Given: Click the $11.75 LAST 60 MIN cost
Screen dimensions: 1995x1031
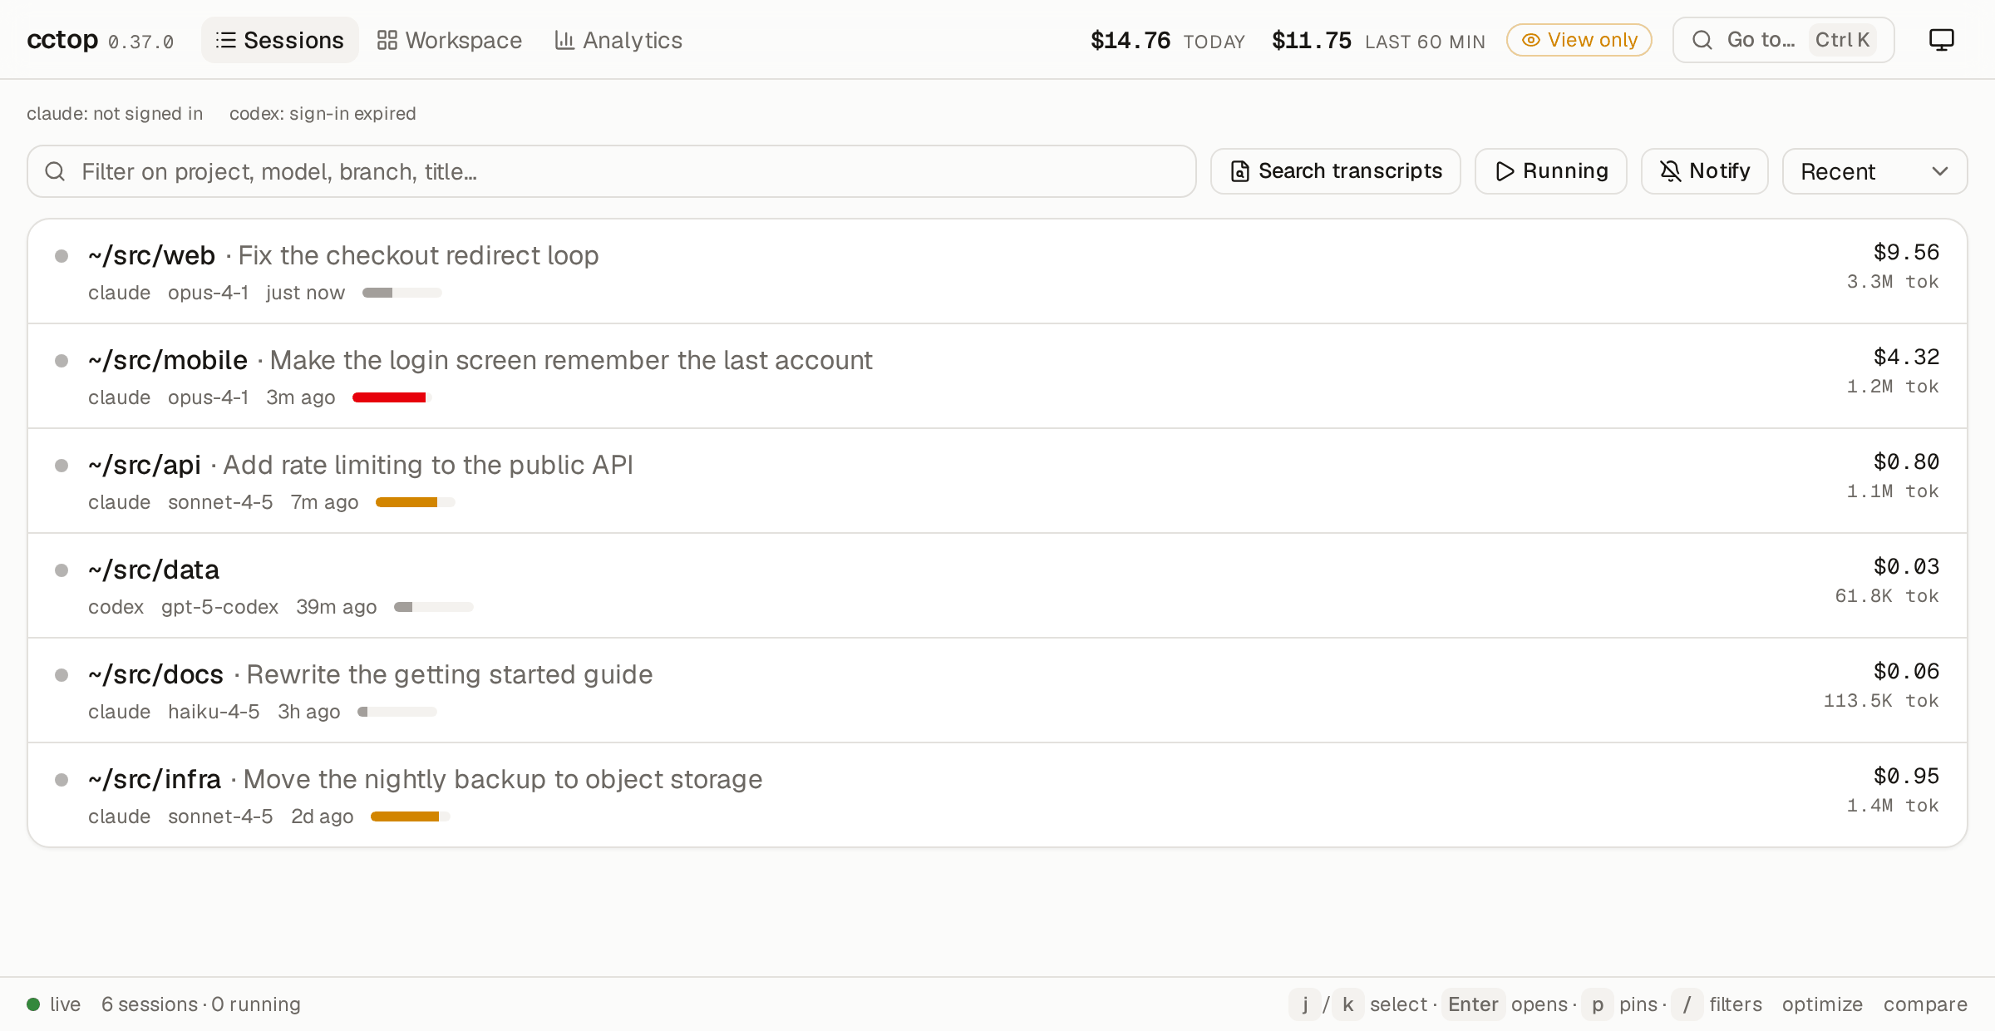Looking at the screenshot, I should [x=1378, y=40].
